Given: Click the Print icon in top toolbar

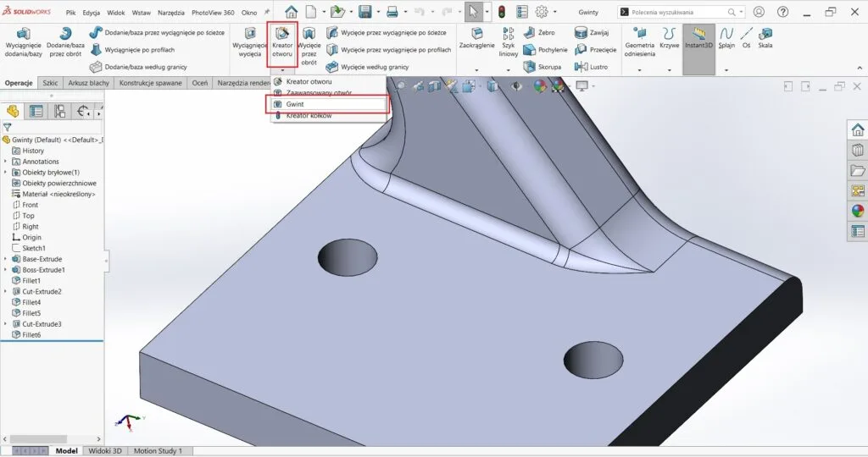Looking at the screenshot, I should (x=392, y=12).
